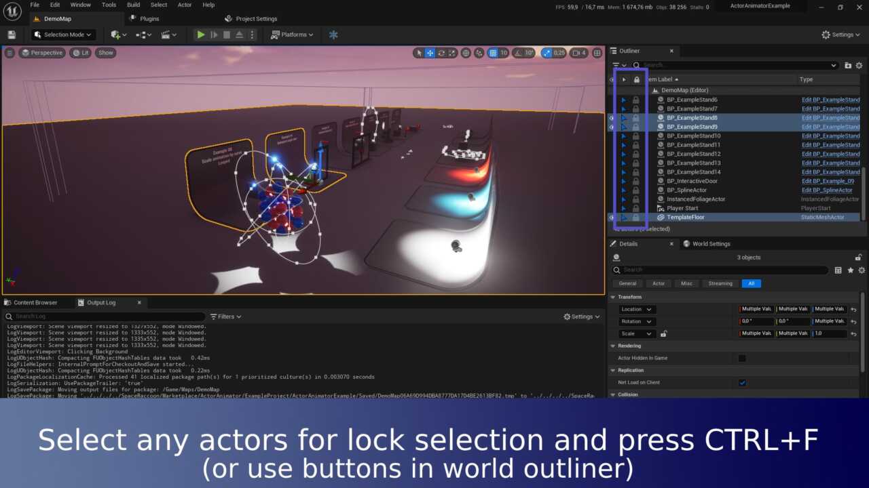Collapse the Rendering section
Screen dimensions: 869x488
click(613, 346)
